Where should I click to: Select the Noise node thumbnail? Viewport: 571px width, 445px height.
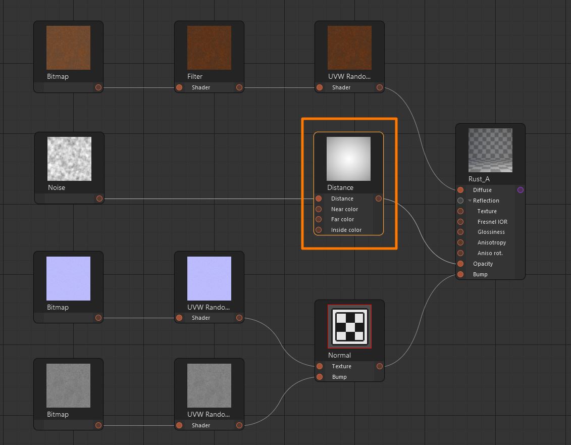click(x=69, y=159)
